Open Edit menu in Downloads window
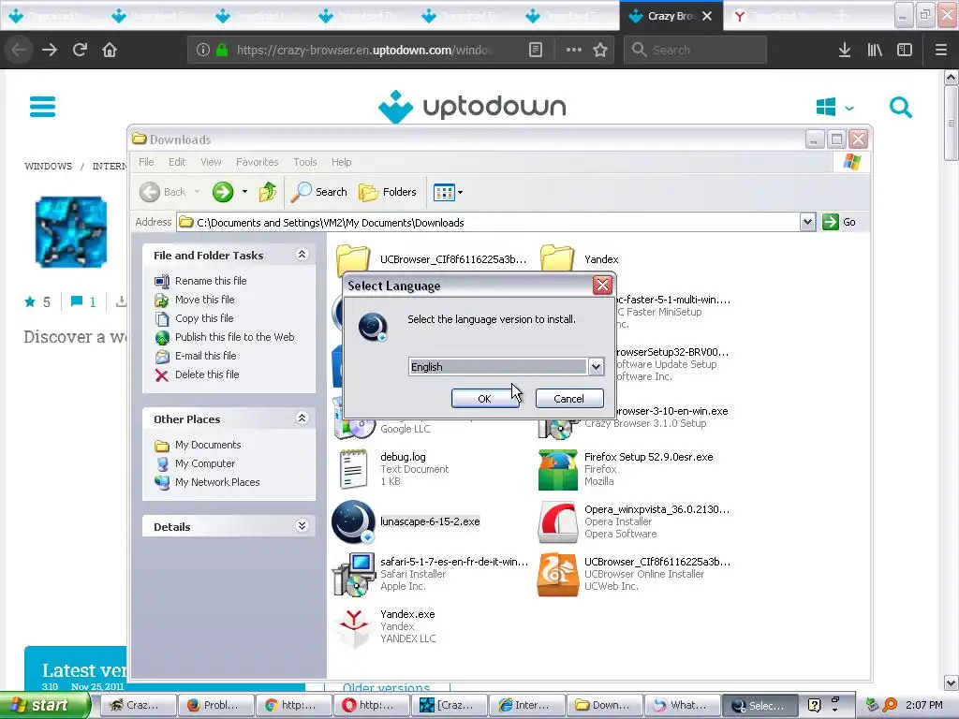The height and width of the screenshot is (719, 959). (x=177, y=162)
